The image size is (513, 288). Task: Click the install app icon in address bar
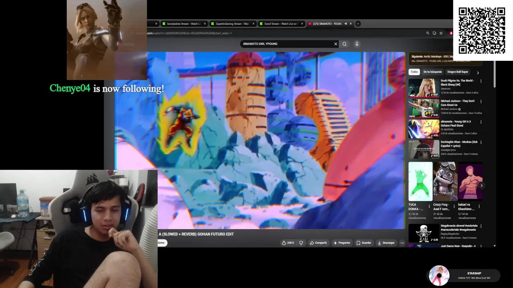[x=434, y=33]
